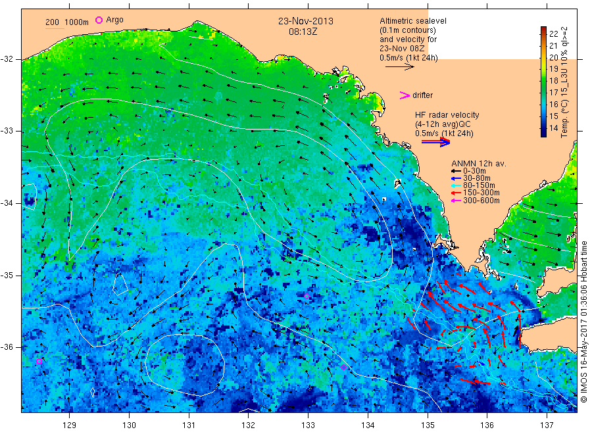The width and height of the screenshot is (592, 434).
Task: Click the color bar value 14
Action: point(553,128)
